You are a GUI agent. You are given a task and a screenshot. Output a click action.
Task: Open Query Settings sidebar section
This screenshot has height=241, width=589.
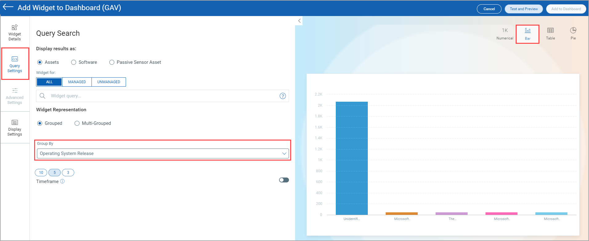(15, 64)
